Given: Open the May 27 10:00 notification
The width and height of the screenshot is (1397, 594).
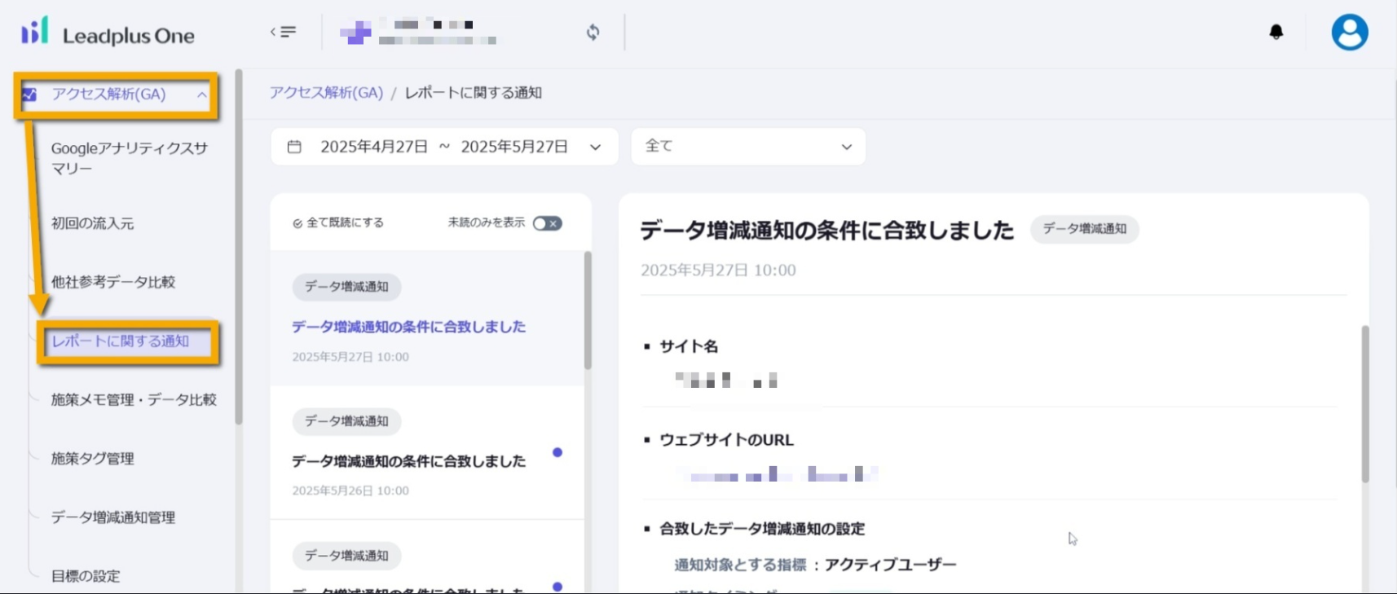Looking at the screenshot, I should click(x=408, y=327).
